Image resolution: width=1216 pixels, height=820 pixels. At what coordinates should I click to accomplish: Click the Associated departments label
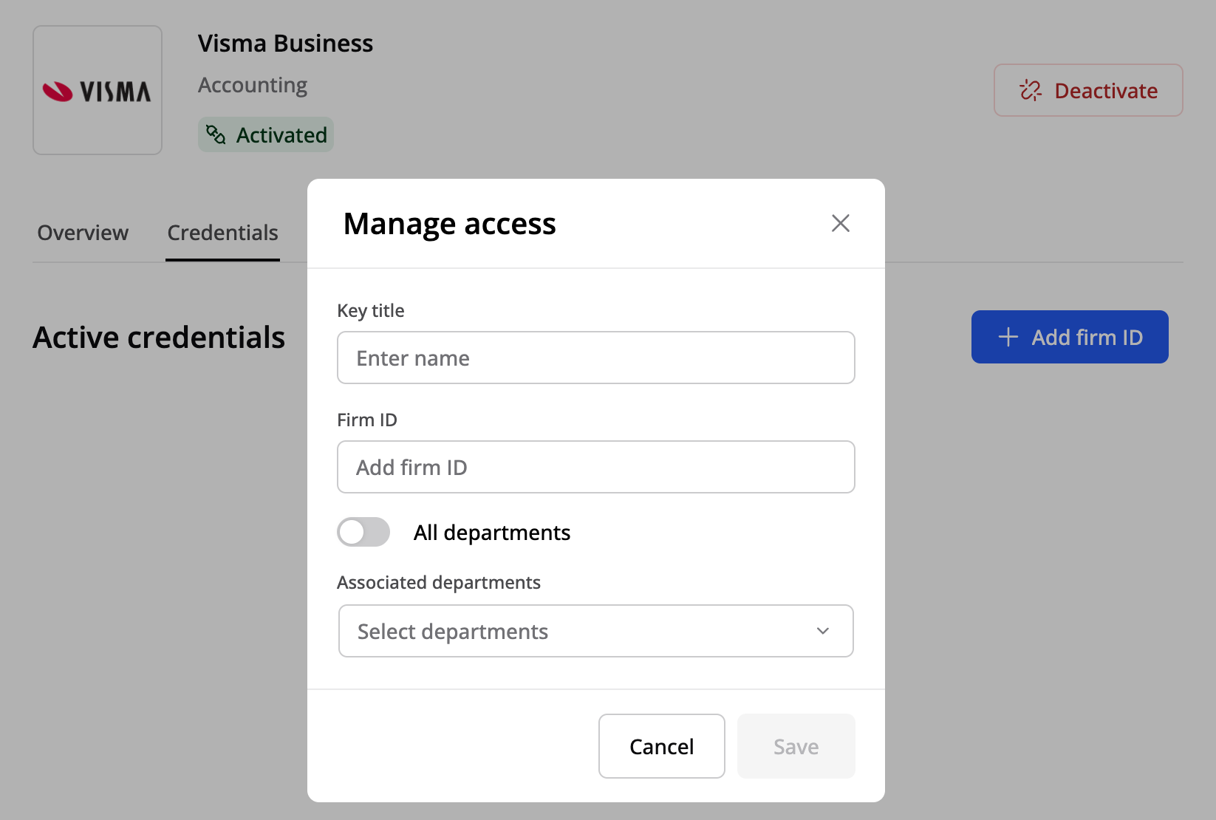[439, 582]
